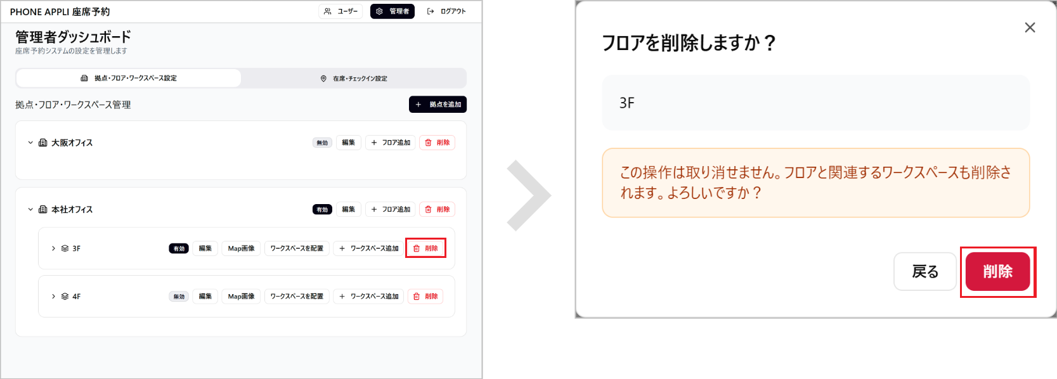Click the orange warning message in dialog

tap(815, 183)
